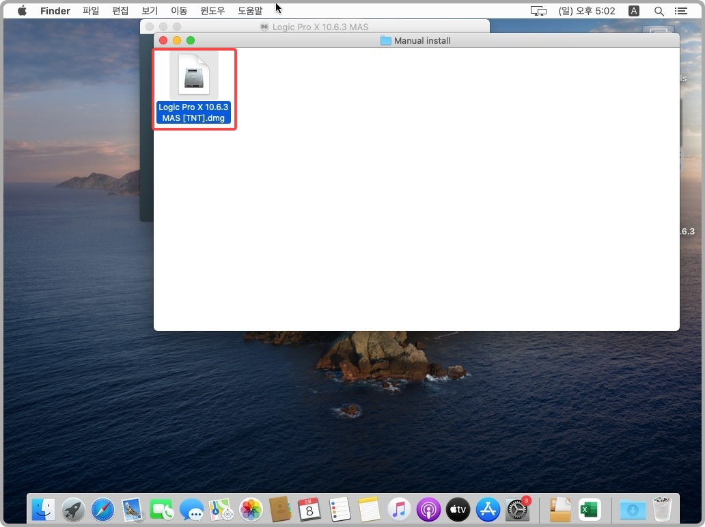The width and height of the screenshot is (705, 527).
Task: Open Messages from the Dock
Action: click(191, 510)
